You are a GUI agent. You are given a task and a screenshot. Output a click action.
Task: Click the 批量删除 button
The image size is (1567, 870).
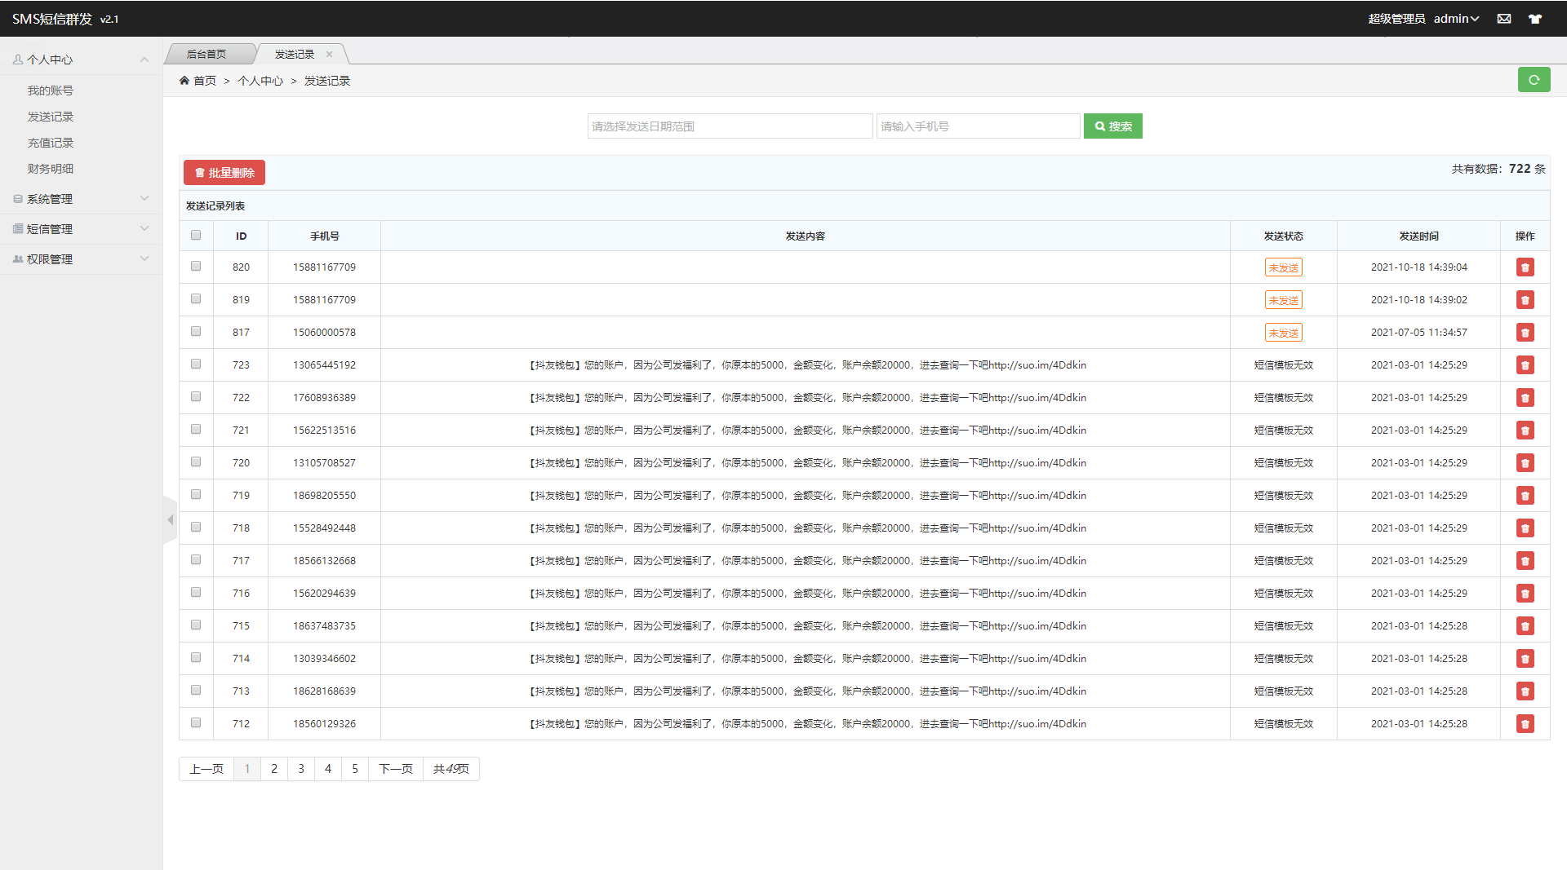224,173
